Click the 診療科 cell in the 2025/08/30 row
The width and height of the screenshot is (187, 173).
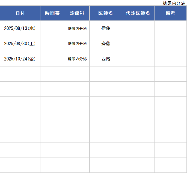(77, 44)
